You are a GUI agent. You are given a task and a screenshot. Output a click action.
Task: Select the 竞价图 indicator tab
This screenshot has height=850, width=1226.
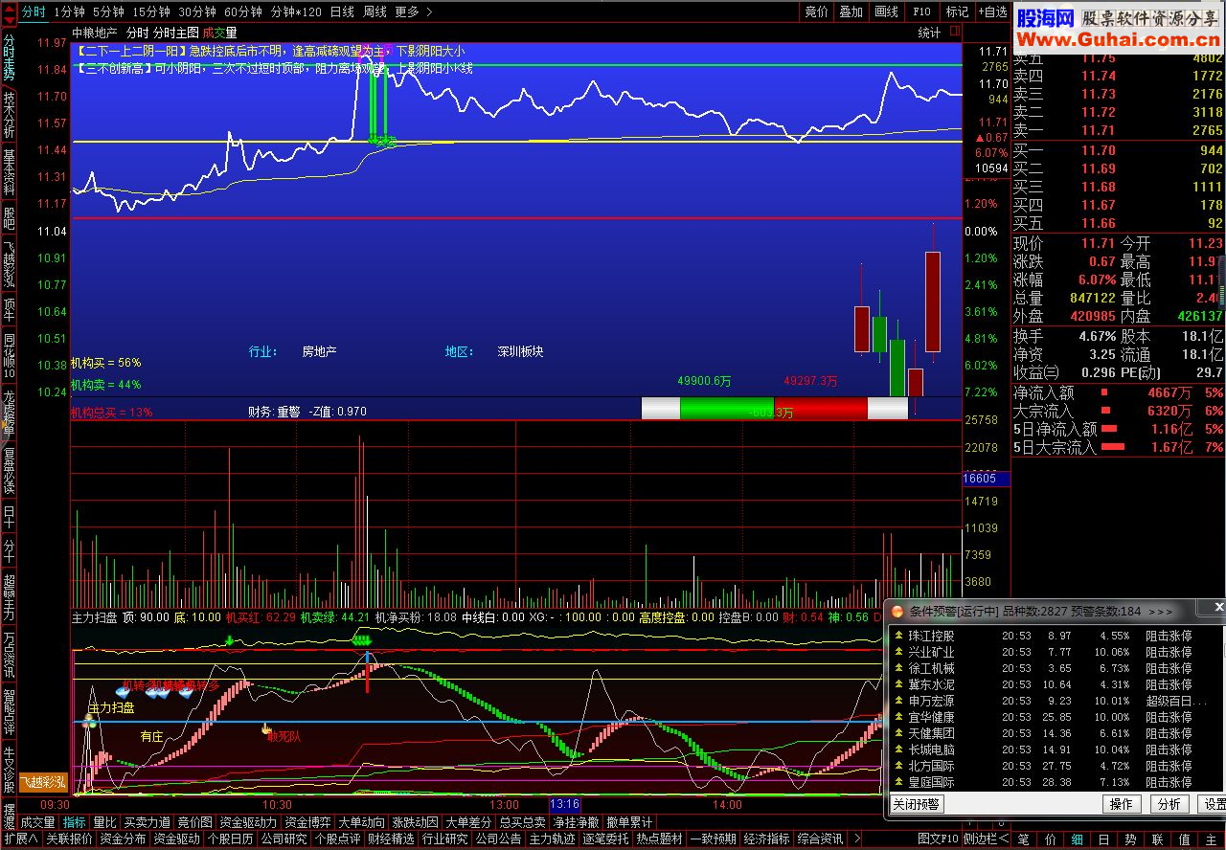(195, 822)
